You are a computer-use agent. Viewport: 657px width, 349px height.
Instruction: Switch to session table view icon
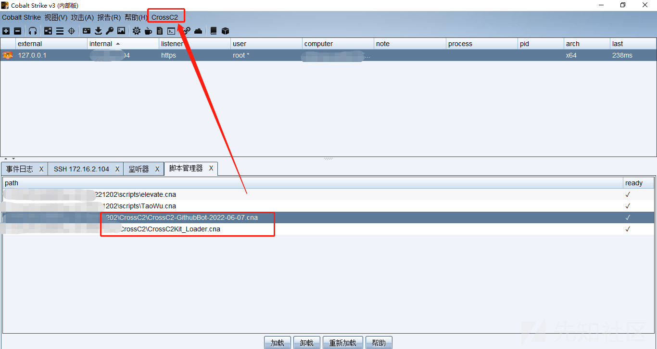60,31
